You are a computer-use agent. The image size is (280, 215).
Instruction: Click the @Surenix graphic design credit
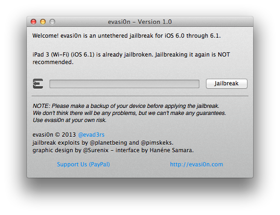pyautogui.click(x=96, y=150)
